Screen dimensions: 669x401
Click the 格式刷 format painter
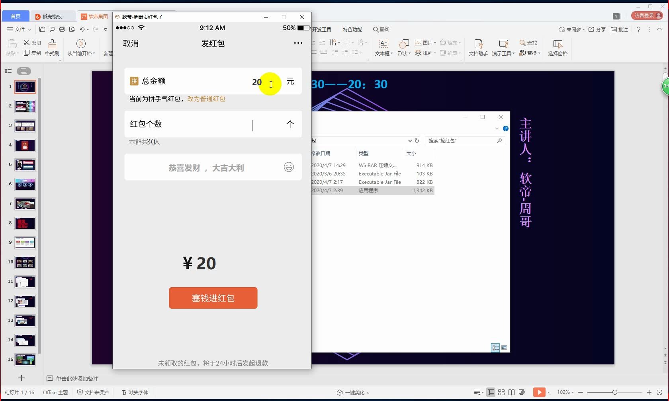point(52,48)
